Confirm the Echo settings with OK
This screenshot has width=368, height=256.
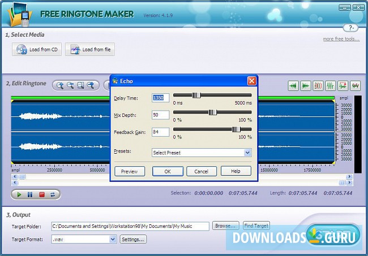pos(168,171)
